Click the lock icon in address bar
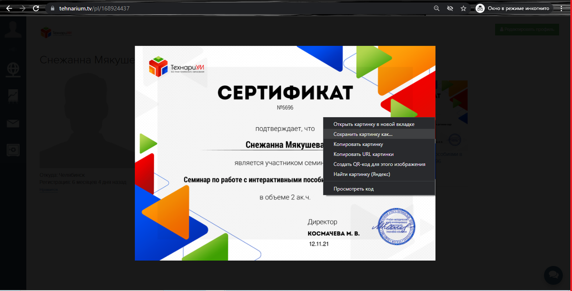Screen dimensions: 572x291 tap(53, 8)
